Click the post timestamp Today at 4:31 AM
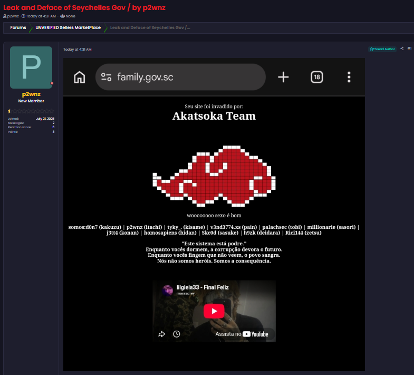The width and height of the screenshot is (414, 375). 78,50
